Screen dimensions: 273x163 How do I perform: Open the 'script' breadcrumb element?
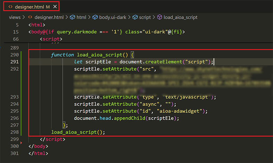[145, 17]
